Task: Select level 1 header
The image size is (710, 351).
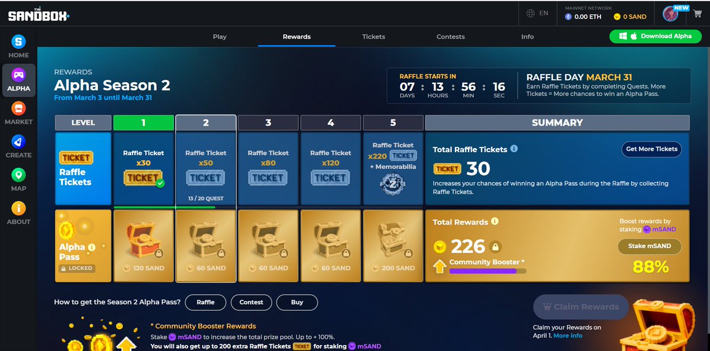Action: coord(143,123)
